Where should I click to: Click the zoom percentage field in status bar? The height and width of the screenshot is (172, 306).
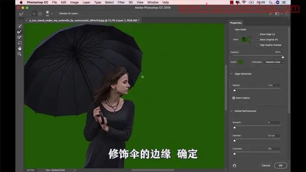tap(31, 170)
